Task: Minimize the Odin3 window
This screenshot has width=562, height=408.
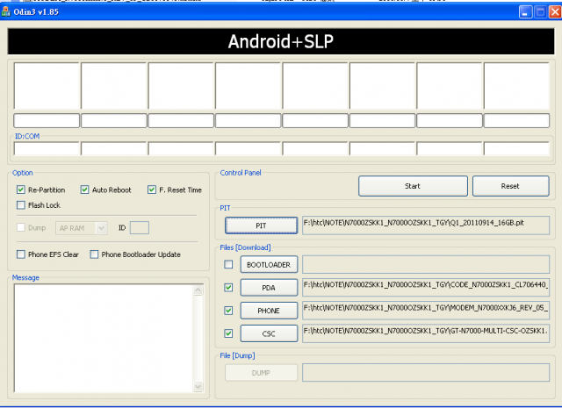Action: click(525, 12)
